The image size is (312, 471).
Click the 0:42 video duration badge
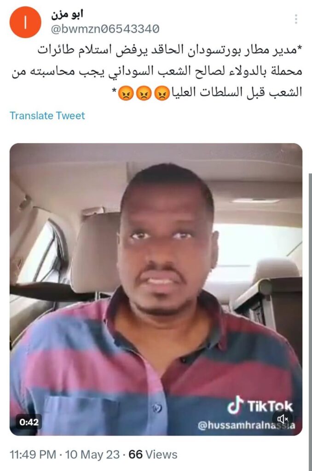(29, 422)
